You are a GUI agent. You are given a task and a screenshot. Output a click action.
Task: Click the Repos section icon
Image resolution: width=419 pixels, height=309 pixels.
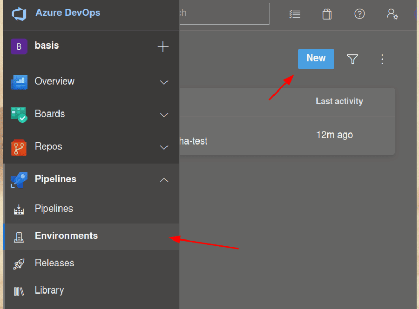click(19, 147)
